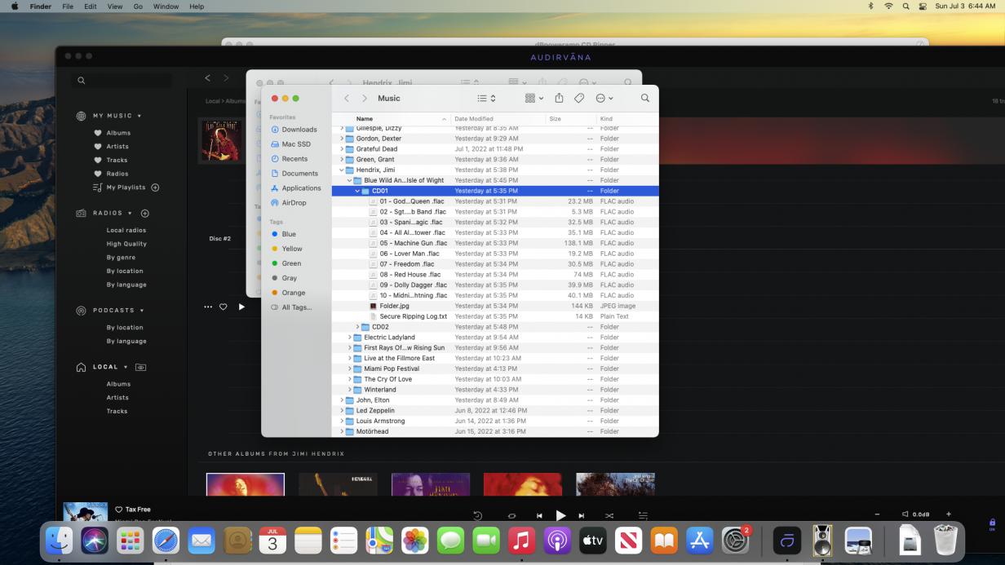Toggle repeat mode in player bar
Screen dimensions: 1005x565
tap(511, 515)
